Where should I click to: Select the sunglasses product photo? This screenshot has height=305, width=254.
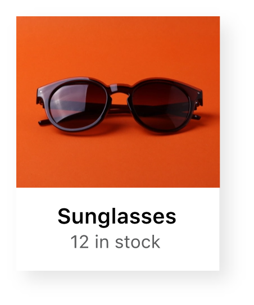click(118, 102)
